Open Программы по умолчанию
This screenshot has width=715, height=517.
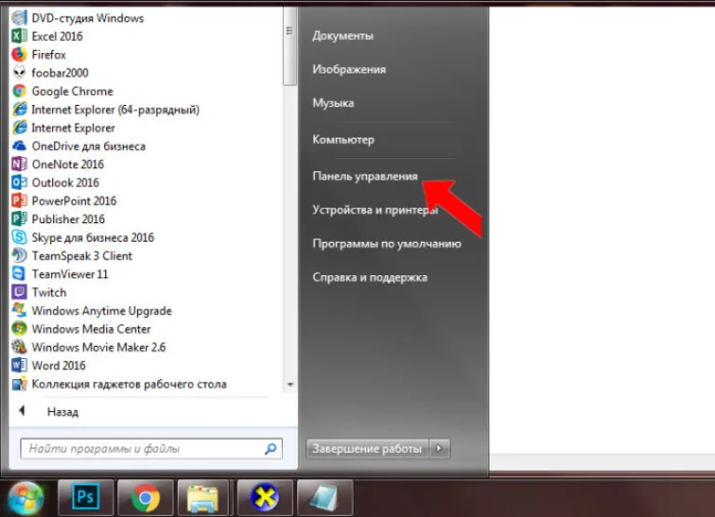[x=386, y=244]
